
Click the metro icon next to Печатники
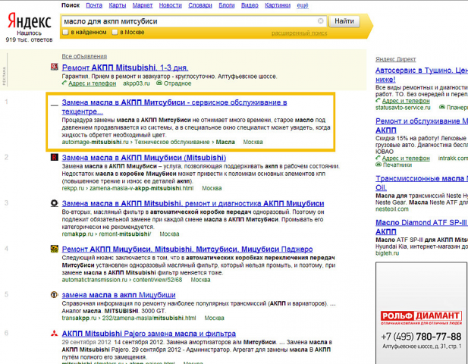[x=378, y=165]
